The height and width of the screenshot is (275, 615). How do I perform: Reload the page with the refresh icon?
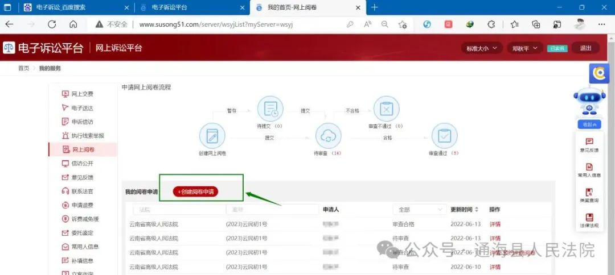(x=52, y=24)
